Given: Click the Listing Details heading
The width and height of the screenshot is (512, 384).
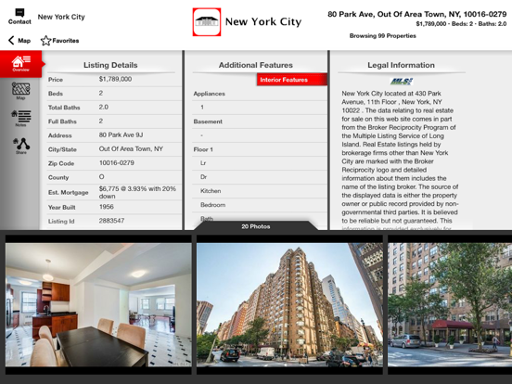Looking at the screenshot, I should (110, 65).
